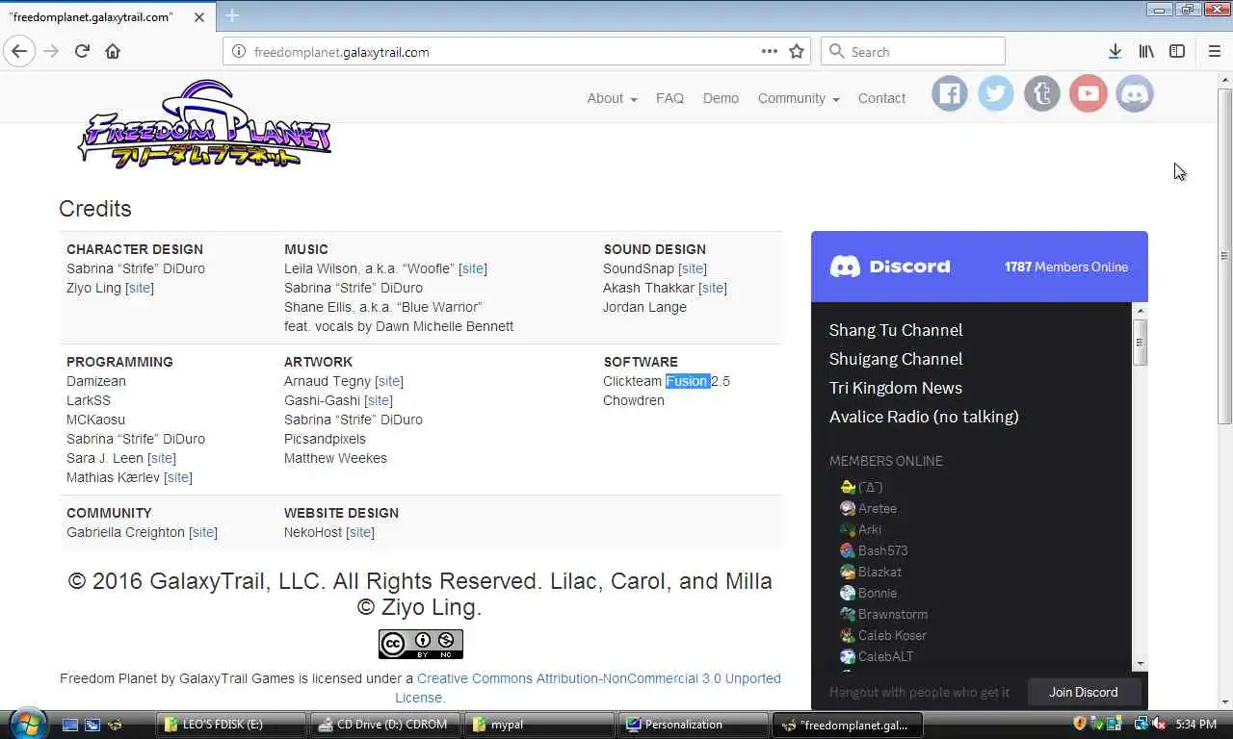
Task: Select the freedomplanet.galaxytrail.com browser tab
Action: click(x=106, y=16)
